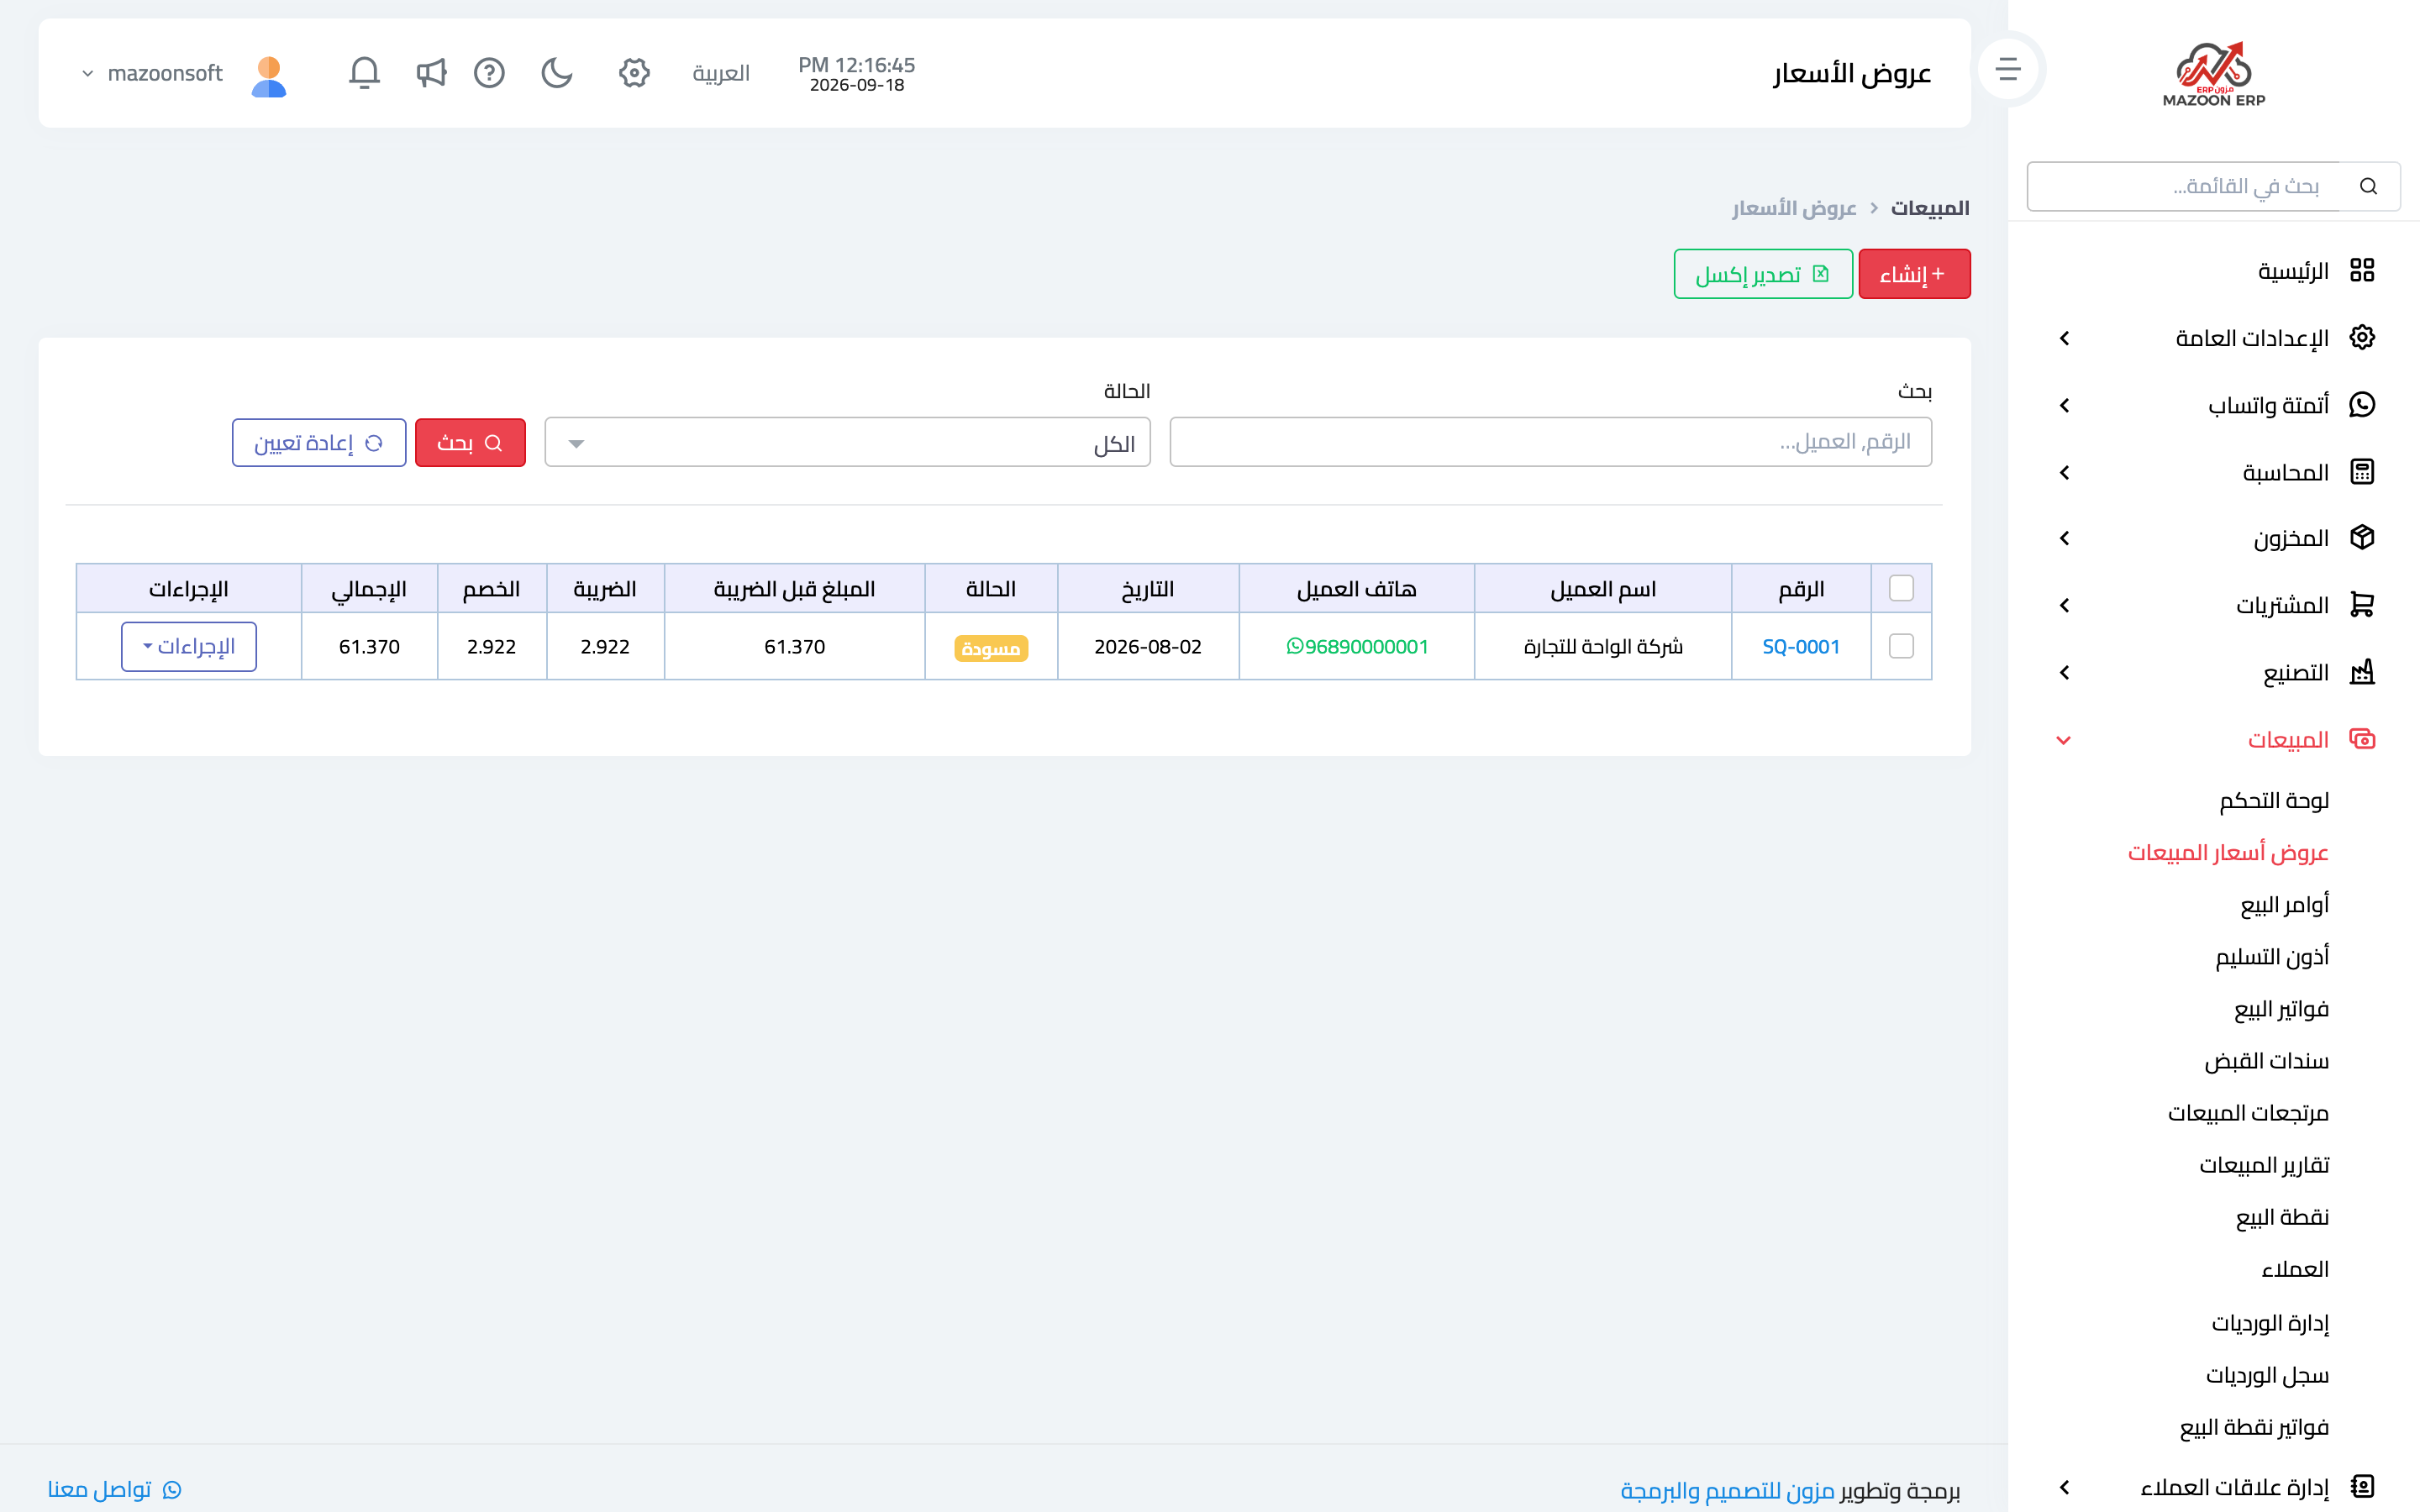Click the إعادة تعيين reset button
2420x1512 pixels.
coord(319,442)
